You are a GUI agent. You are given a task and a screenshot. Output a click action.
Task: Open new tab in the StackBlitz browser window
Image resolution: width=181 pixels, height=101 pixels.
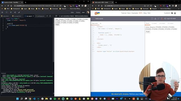tap(25, 2)
